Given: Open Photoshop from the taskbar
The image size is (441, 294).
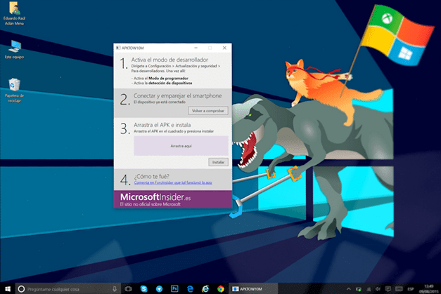Looking at the screenshot, I should (x=174, y=288).
